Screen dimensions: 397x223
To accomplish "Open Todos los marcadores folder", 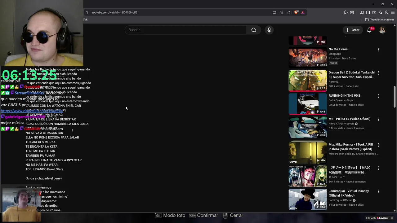I will 380,20.
